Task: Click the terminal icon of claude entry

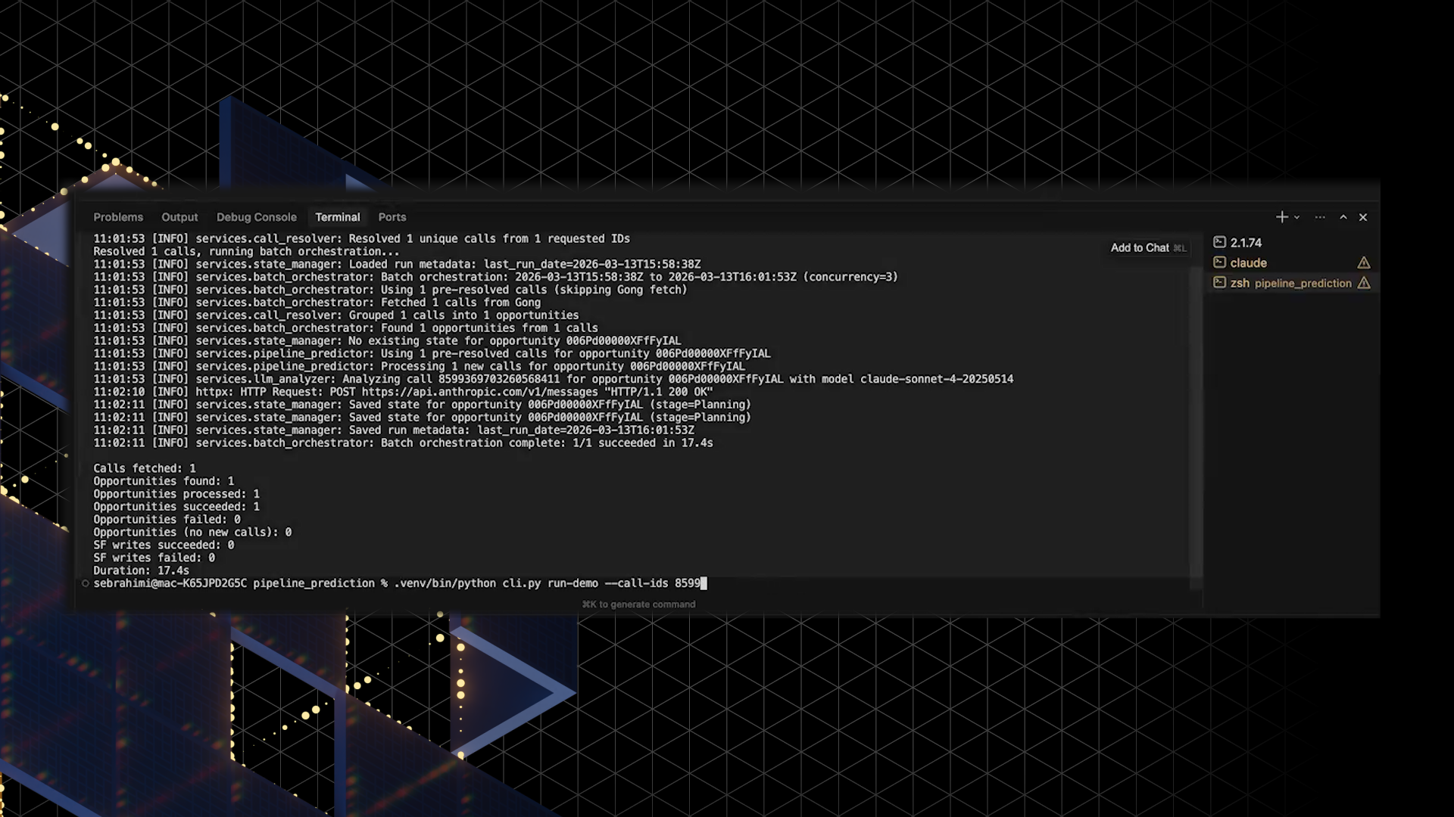Action: [1219, 262]
